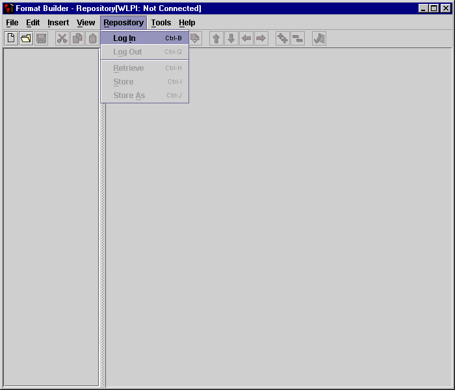Open the File menu
Viewport: 455px width, 390px height.
12,23
